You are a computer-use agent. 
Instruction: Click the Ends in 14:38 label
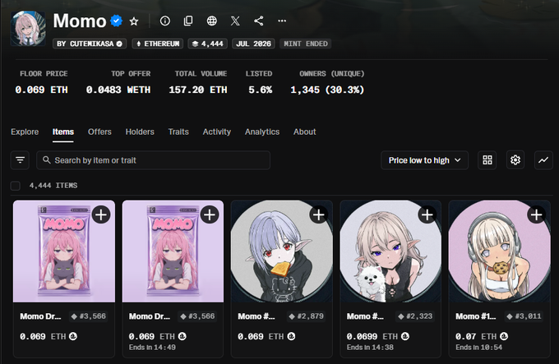pyautogui.click(x=370, y=348)
